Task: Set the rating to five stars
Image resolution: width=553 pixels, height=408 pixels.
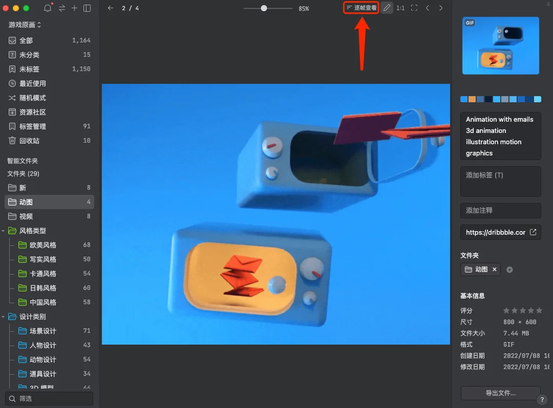Action: point(539,310)
